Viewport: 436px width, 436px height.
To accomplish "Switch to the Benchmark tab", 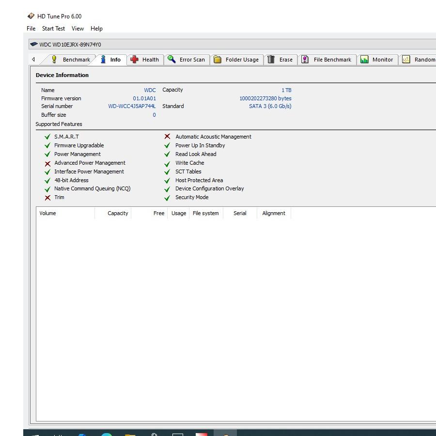I will [71, 60].
